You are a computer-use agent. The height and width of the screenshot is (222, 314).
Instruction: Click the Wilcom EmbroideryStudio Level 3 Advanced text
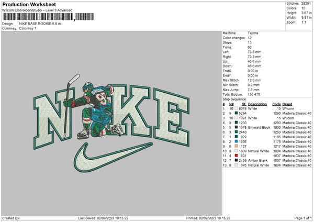(37, 10)
